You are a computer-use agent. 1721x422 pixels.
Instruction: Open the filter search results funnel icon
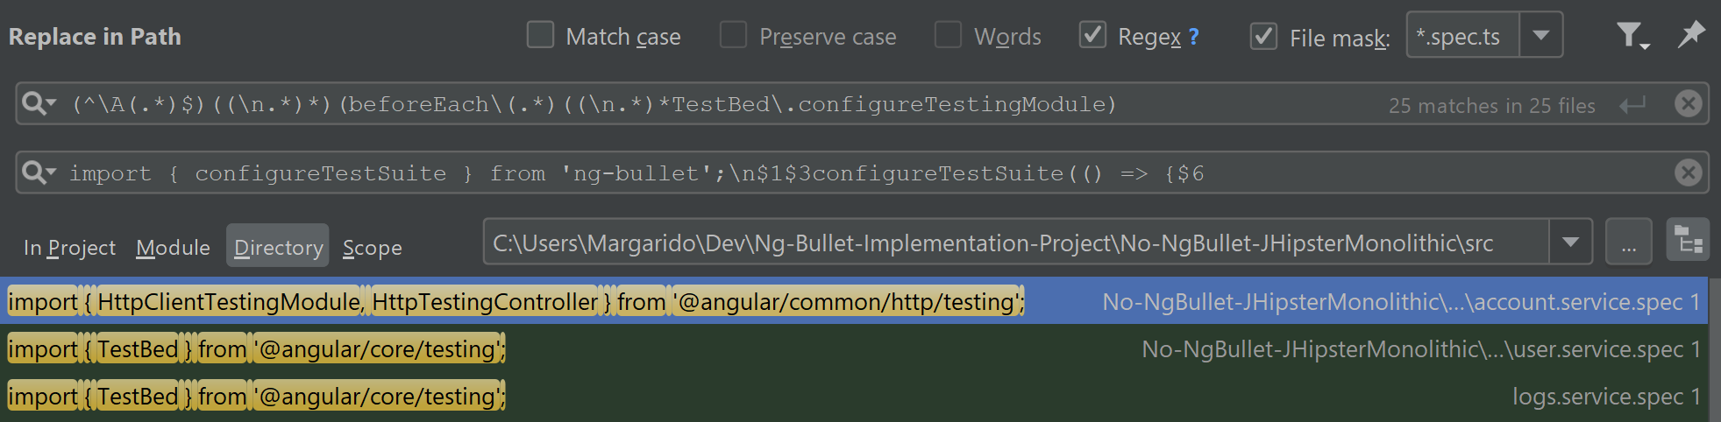click(1631, 36)
